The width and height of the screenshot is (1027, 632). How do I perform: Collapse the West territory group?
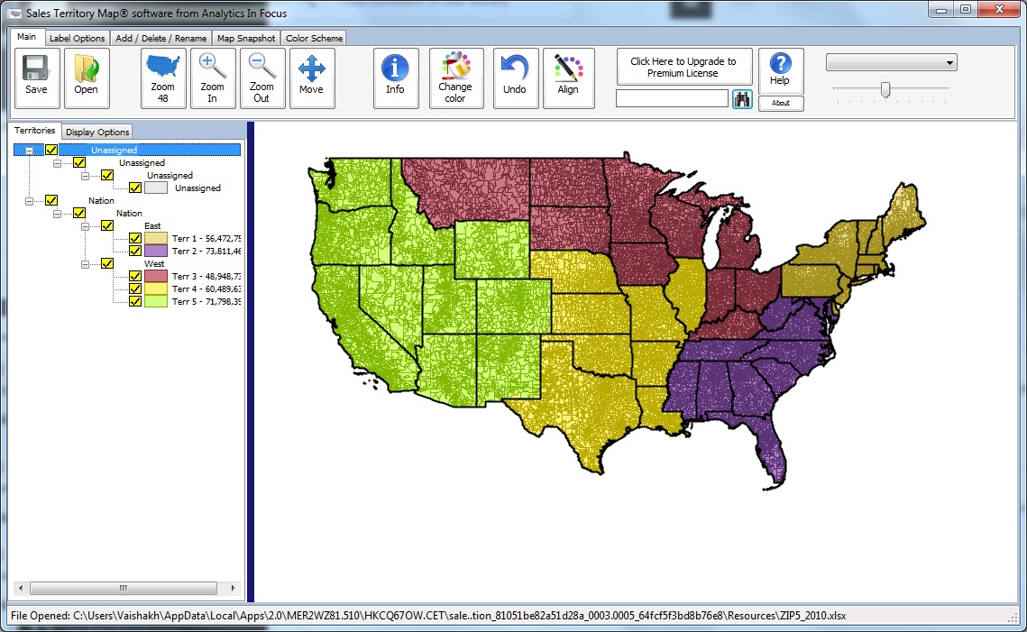pos(85,264)
